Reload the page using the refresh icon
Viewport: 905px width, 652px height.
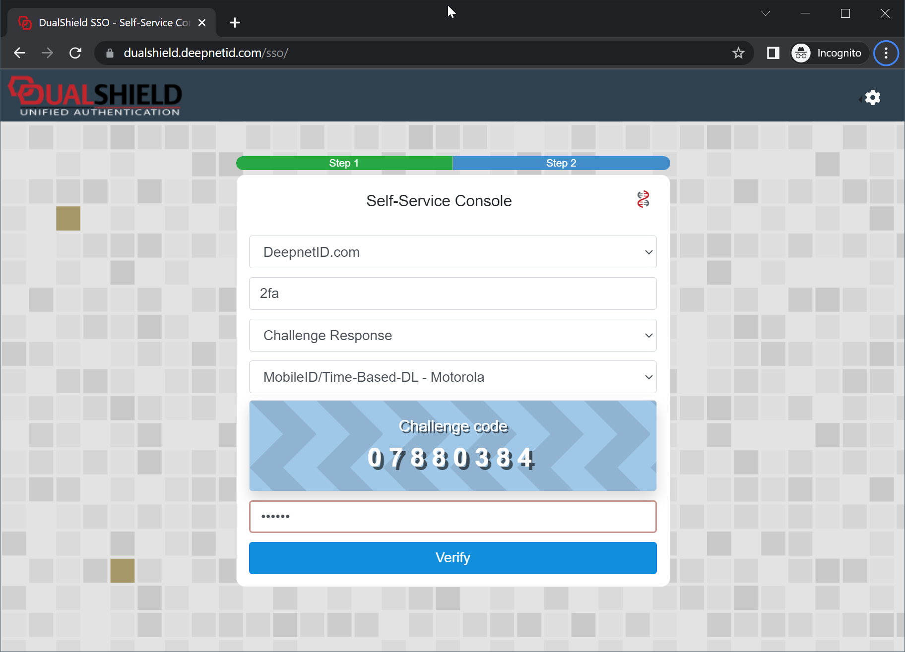tap(75, 53)
